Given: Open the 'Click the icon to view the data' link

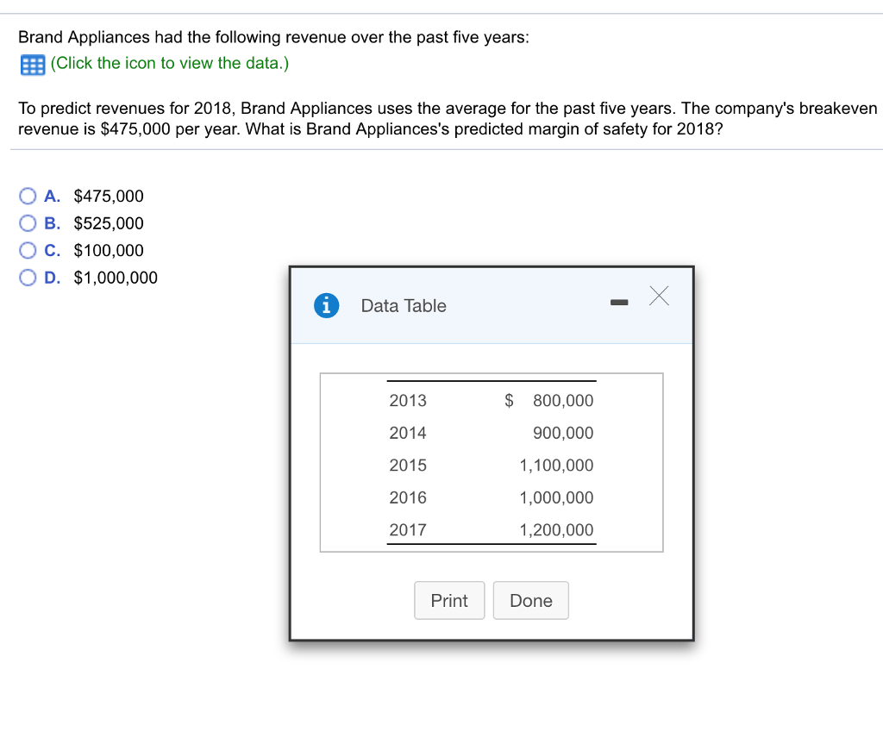Looking at the screenshot, I should coord(170,63).
